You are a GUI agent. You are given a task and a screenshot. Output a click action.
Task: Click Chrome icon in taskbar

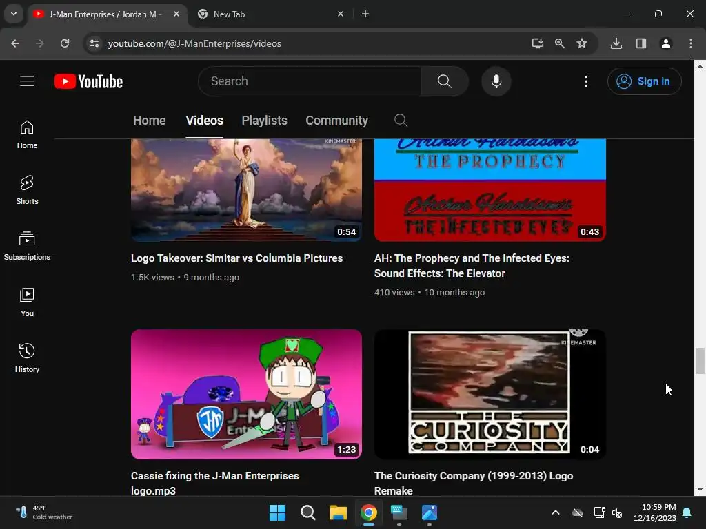369,512
